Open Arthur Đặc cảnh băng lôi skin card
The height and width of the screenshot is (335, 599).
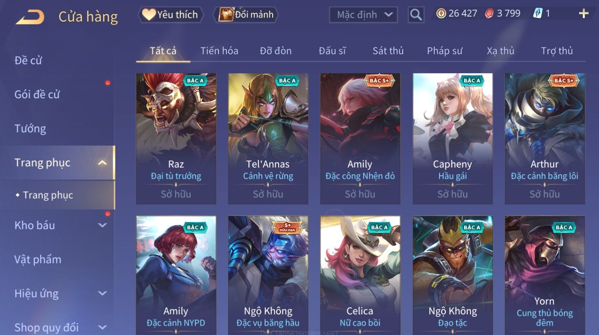544,138
